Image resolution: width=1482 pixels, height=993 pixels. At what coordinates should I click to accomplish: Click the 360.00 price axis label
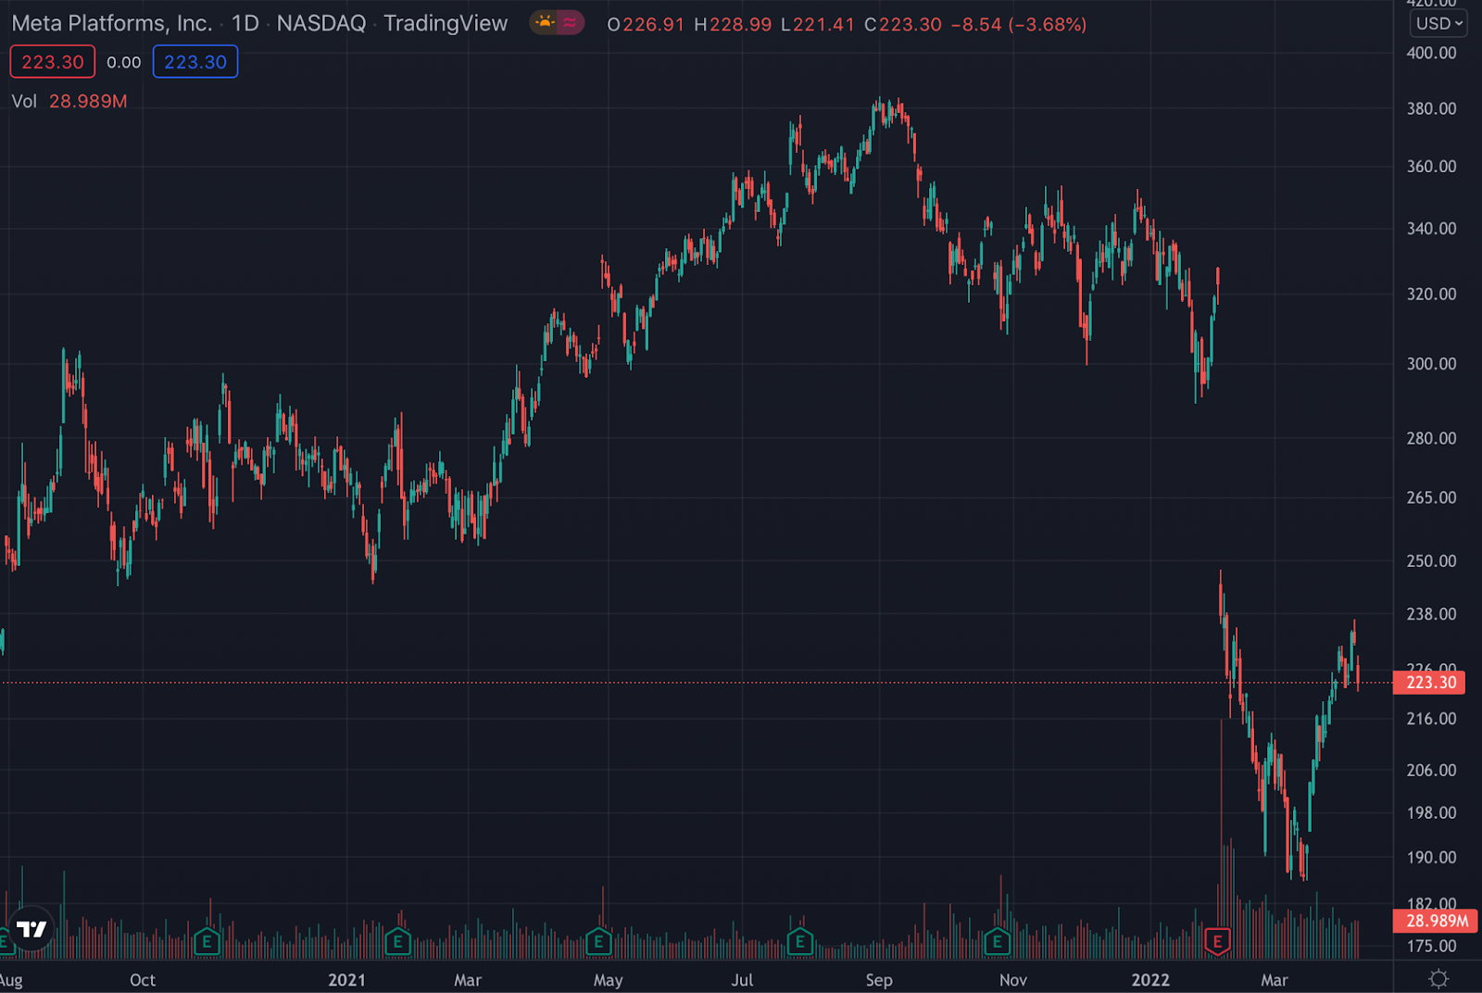(x=1431, y=167)
